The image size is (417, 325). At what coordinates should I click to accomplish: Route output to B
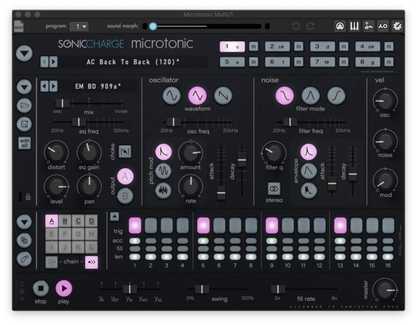tap(125, 196)
